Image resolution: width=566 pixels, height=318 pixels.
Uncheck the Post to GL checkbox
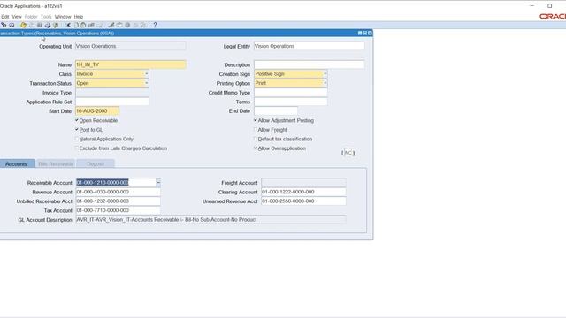[x=77, y=129]
